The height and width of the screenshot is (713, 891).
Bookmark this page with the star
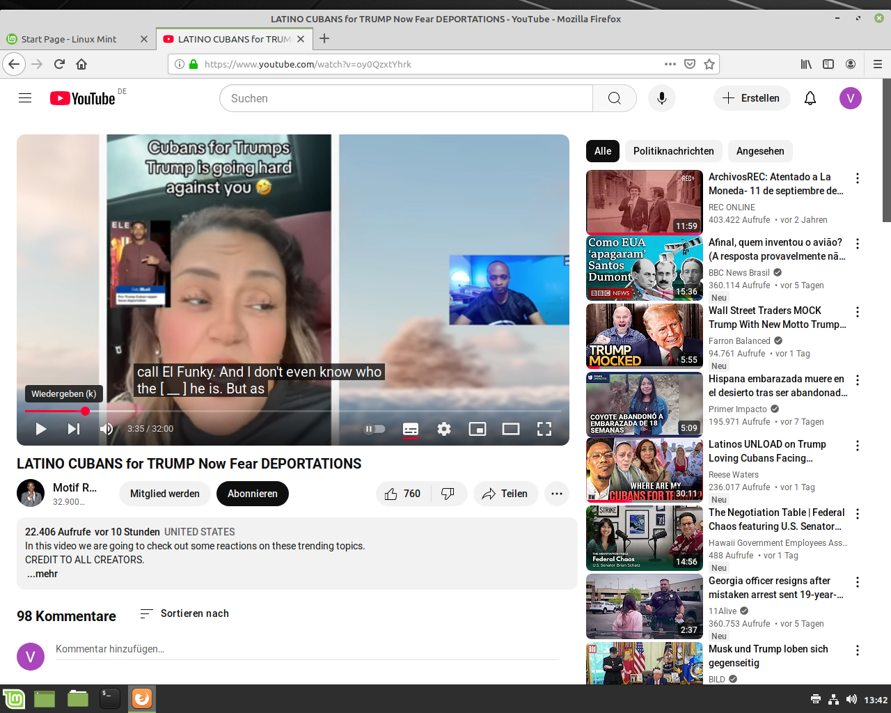[x=709, y=64]
